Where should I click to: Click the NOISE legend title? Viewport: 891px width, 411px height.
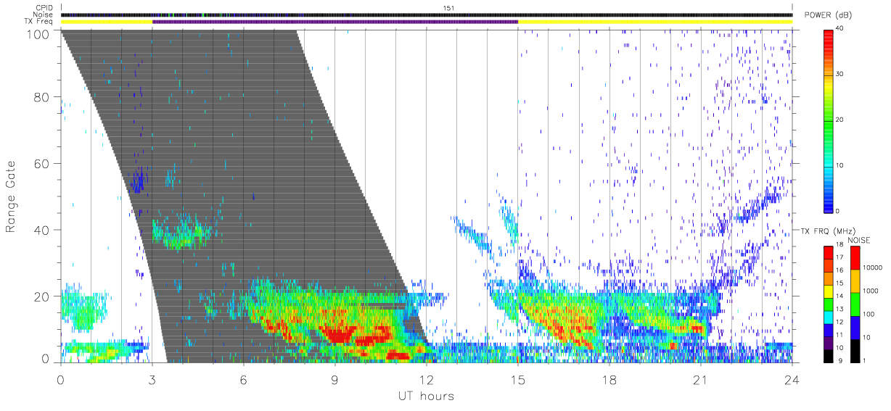point(858,240)
